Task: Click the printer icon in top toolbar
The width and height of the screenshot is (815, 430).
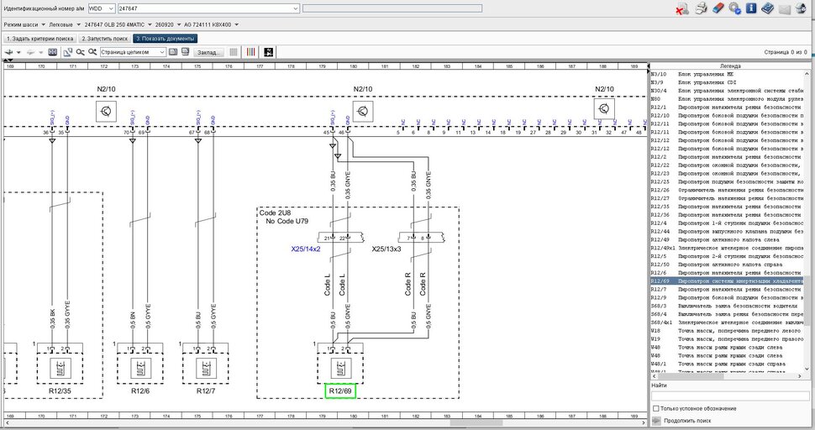Action: 701,8
